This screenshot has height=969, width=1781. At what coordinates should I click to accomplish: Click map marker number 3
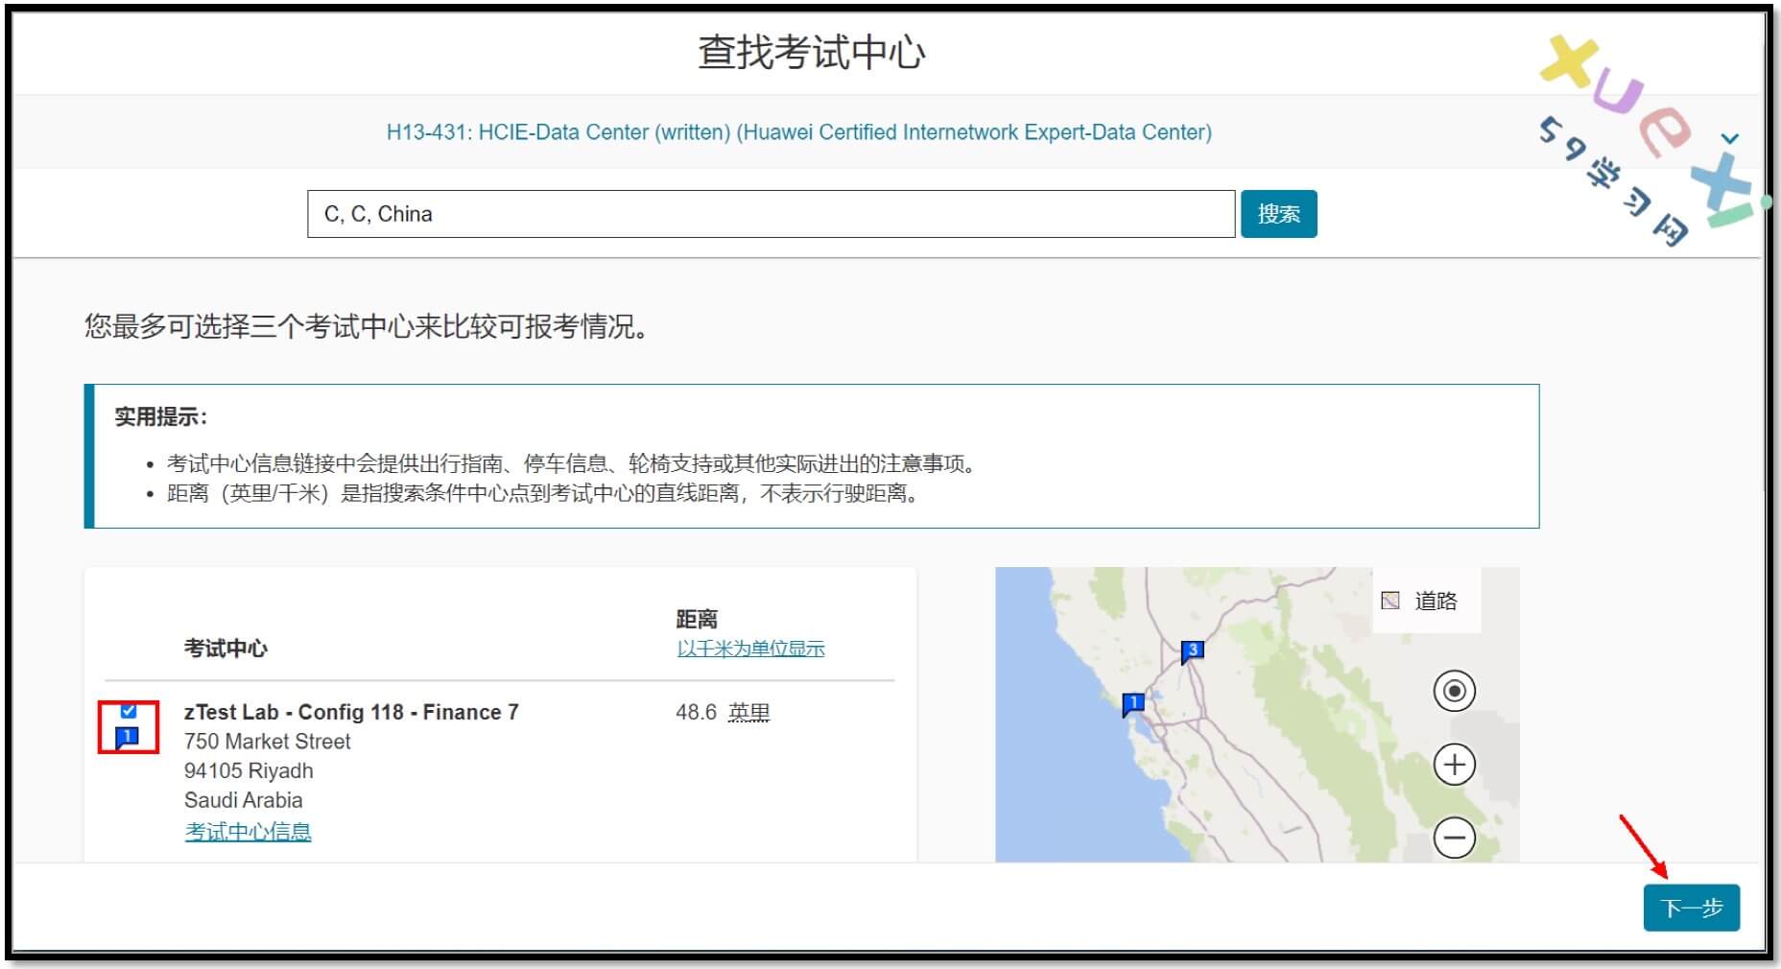tap(1192, 651)
